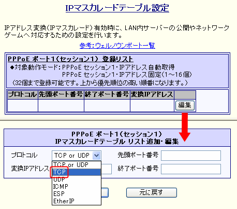The image size is (237, 209).
Task: Click the 変換IPアドレス column header
Action: click(x=152, y=94)
